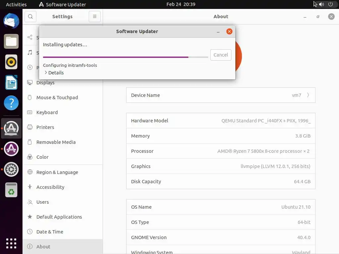
Task: Click the Hardware Model value text
Action: pyautogui.click(x=266, y=120)
